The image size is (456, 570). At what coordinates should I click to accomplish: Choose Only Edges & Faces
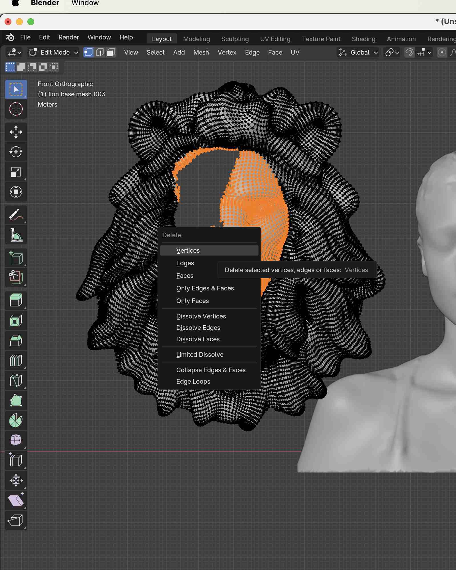point(209,288)
